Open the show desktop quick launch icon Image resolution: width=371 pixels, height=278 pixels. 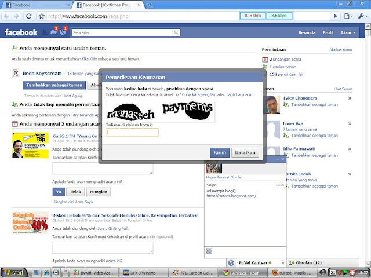click(x=37, y=273)
